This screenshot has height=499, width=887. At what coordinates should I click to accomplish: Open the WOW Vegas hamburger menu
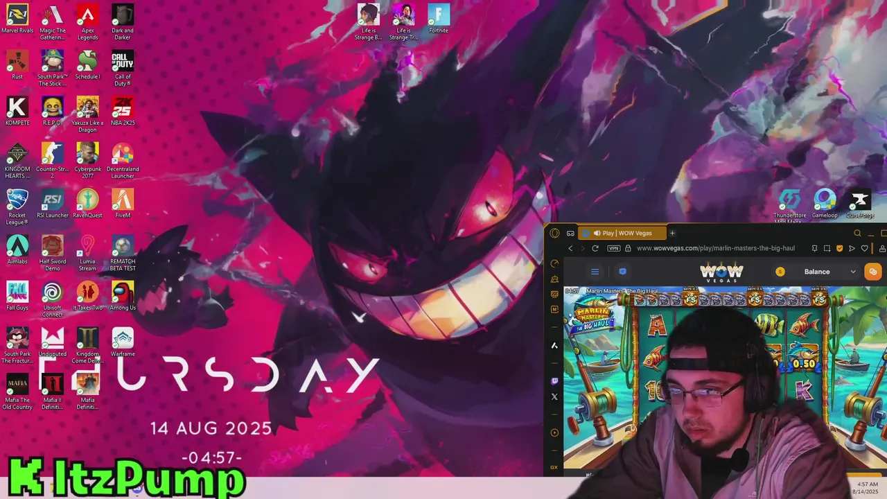pos(595,272)
